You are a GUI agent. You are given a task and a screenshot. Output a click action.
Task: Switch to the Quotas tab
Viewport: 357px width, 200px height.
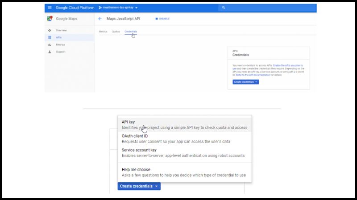116,32
